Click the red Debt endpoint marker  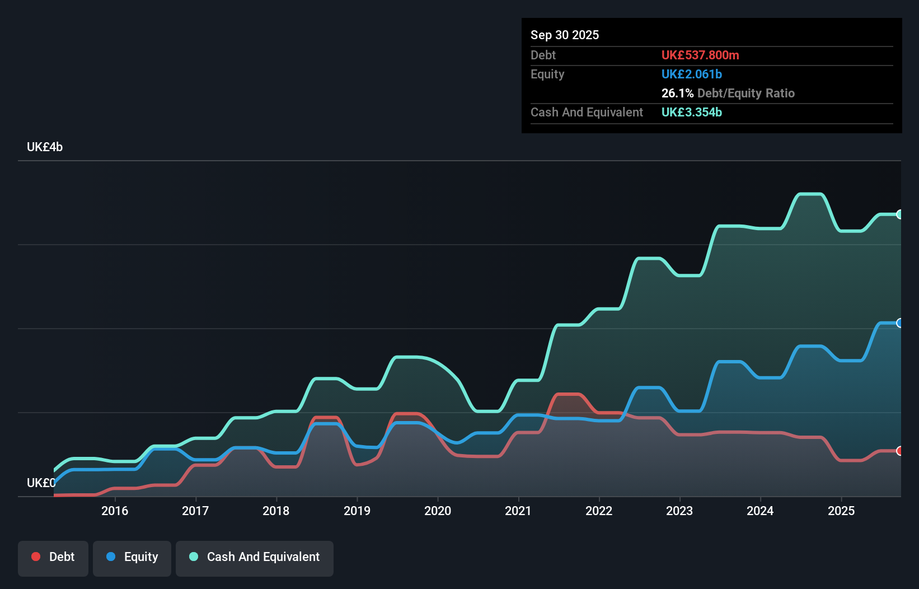tap(899, 451)
